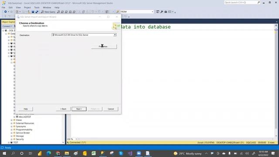
Task: Open the Project menu
Action: pyautogui.click(x=27, y=7)
